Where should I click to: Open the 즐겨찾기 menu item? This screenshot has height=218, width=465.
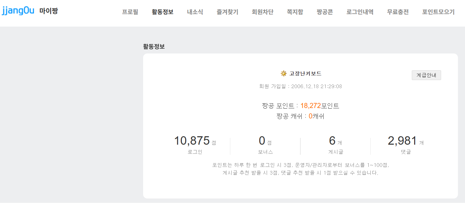click(227, 12)
